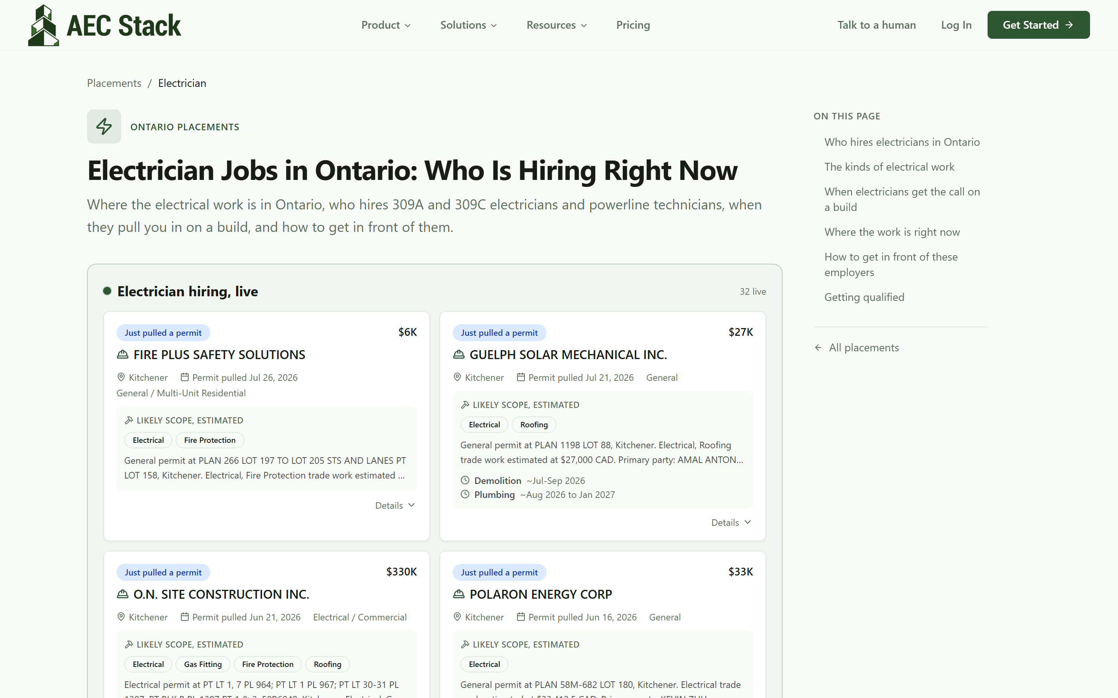This screenshot has height=698, width=1118.
Task: Click the location pin in the Guelph Solar card
Action: 457,377
